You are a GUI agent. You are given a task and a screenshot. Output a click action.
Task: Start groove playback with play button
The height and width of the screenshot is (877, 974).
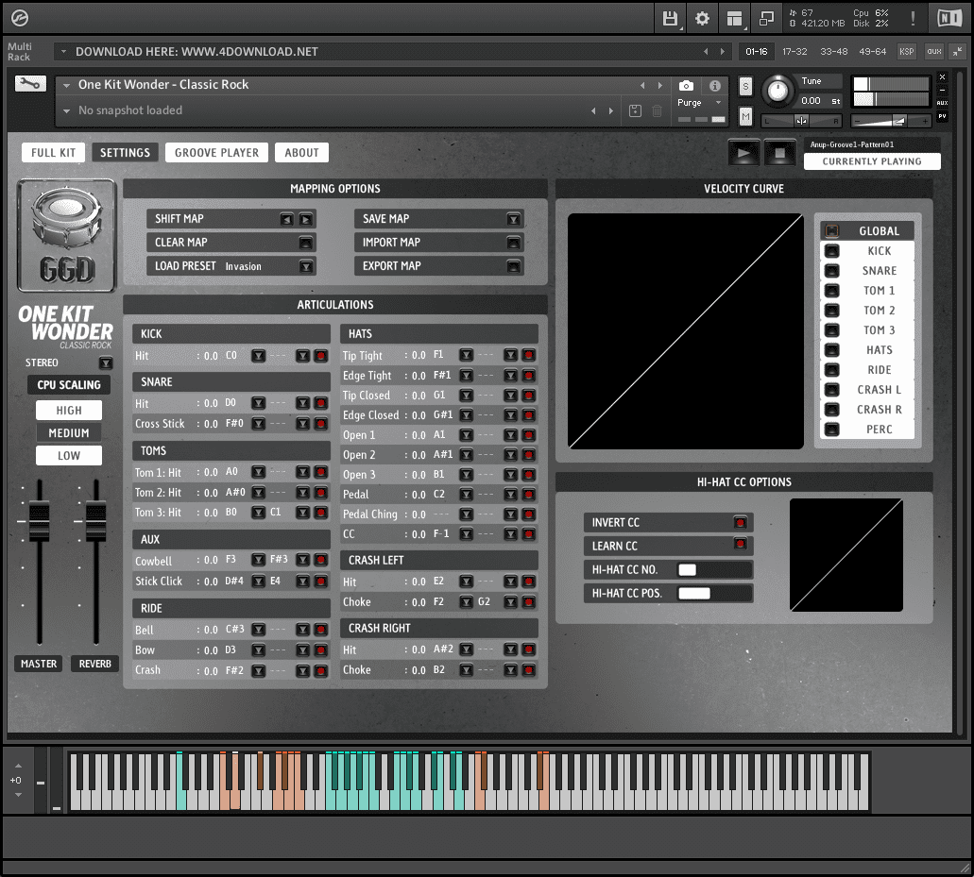point(743,153)
